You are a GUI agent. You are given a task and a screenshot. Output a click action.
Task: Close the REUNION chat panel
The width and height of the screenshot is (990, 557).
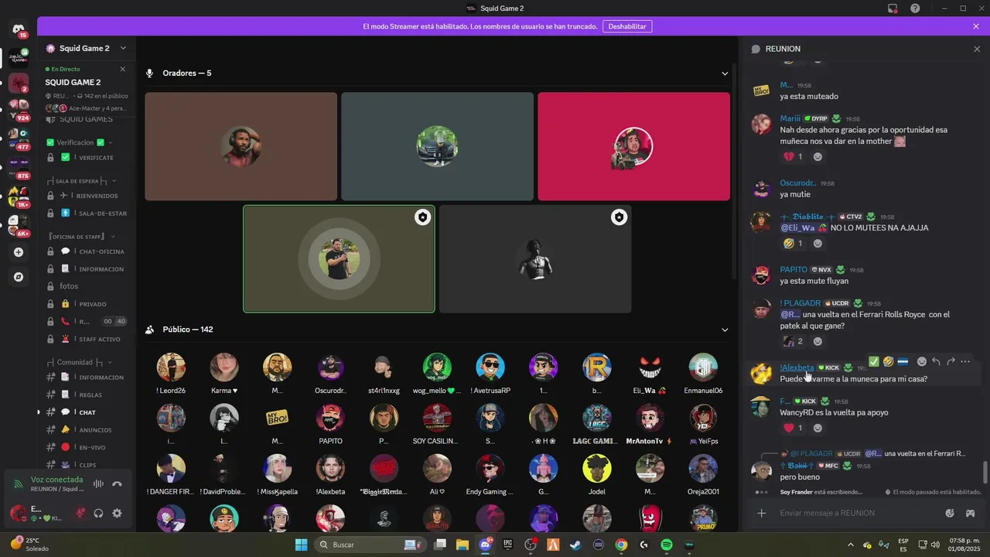[977, 49]
